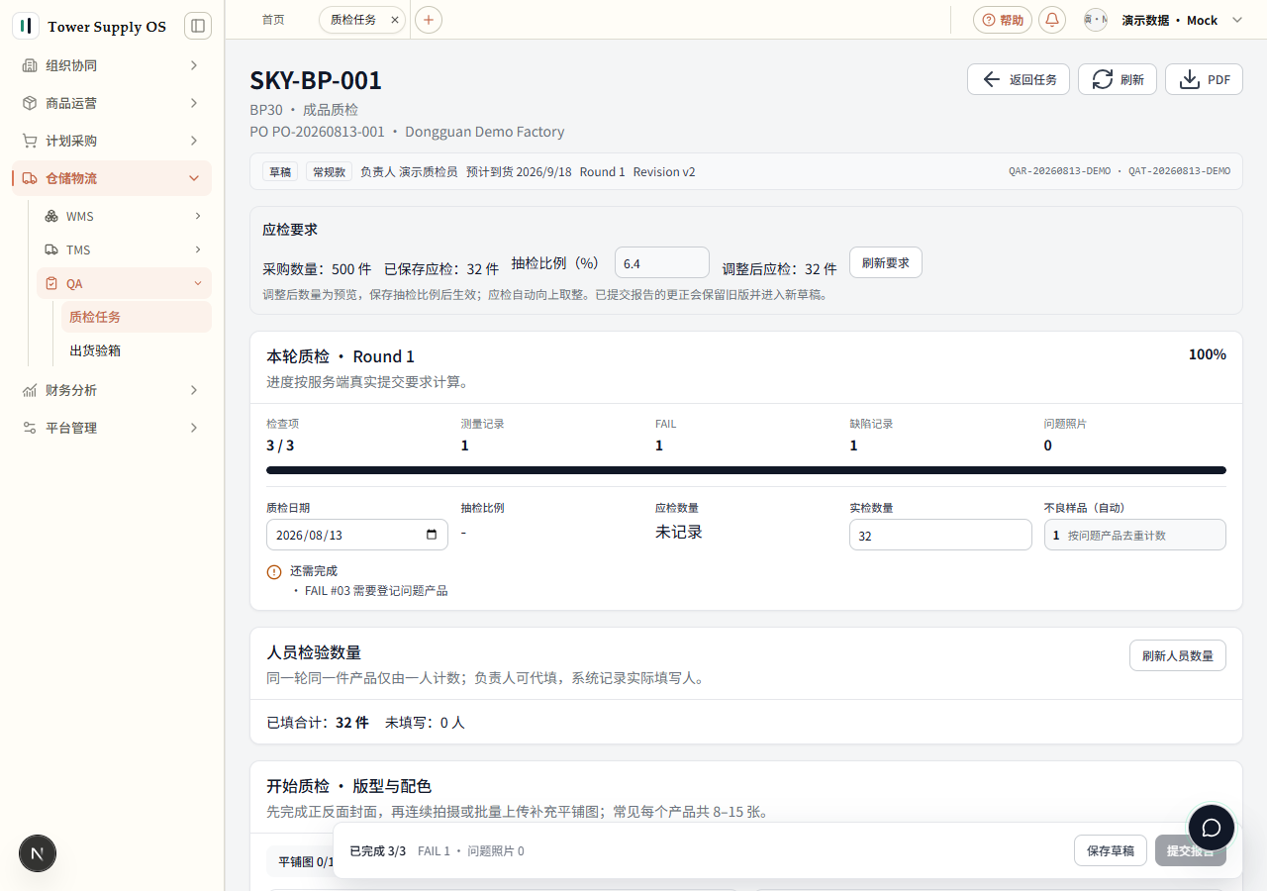
Task: Click the QA clipboard icon
Action: pos(51,283)
